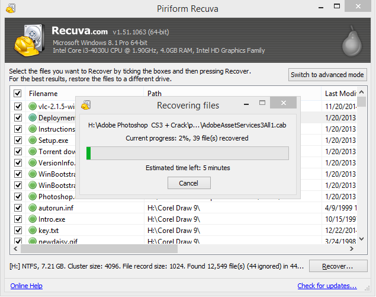Uncheck the Deployment file checkbox
This screenshot has height=297, width=376.
tap(18, 117)
